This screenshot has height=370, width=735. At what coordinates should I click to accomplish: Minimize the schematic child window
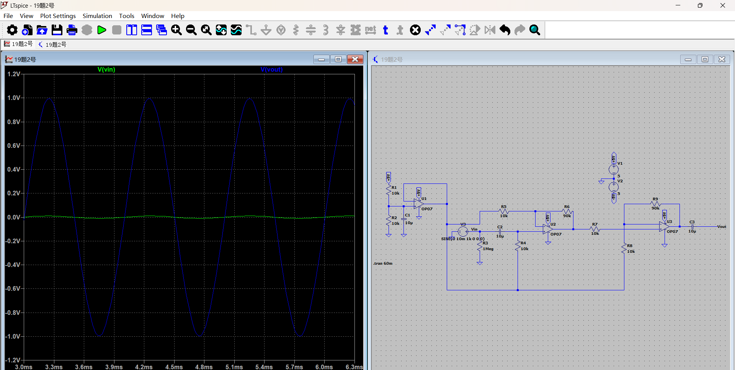pos(688,59)
